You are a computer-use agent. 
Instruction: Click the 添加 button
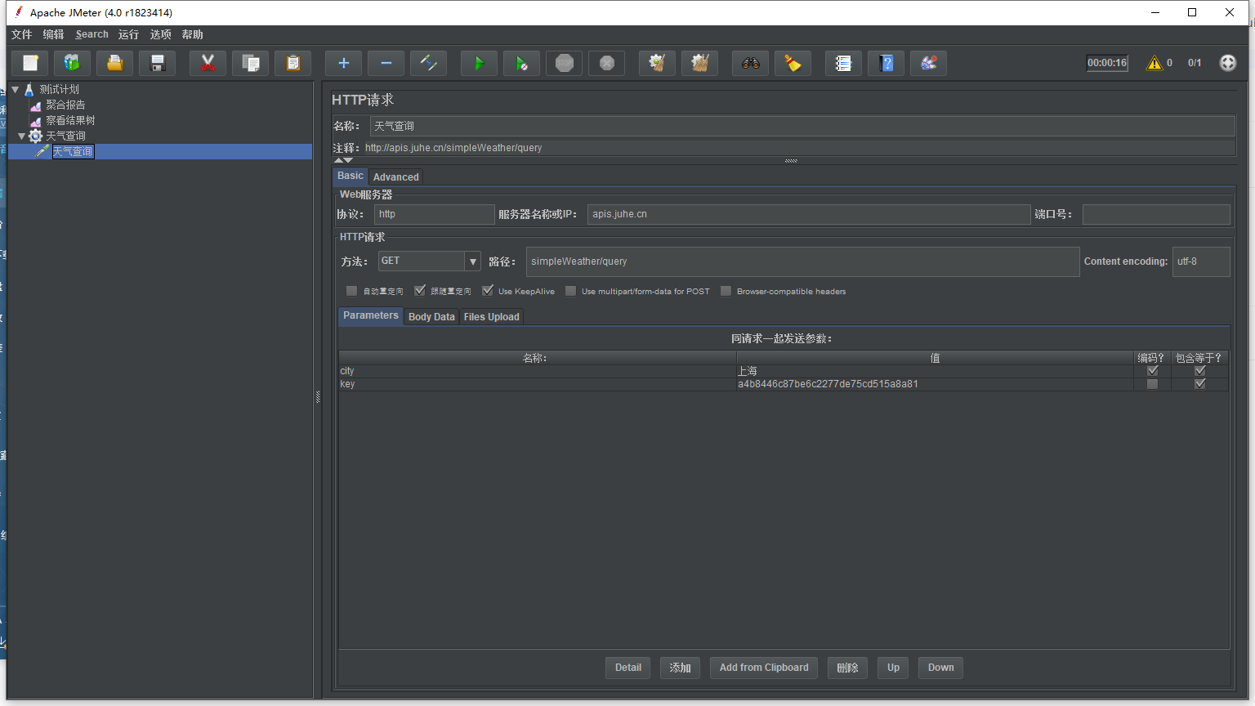click(x=681, y=668)
